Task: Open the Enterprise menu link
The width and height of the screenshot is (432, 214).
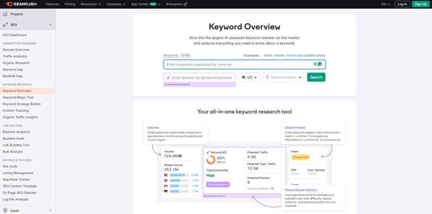Action: point(177,4)
